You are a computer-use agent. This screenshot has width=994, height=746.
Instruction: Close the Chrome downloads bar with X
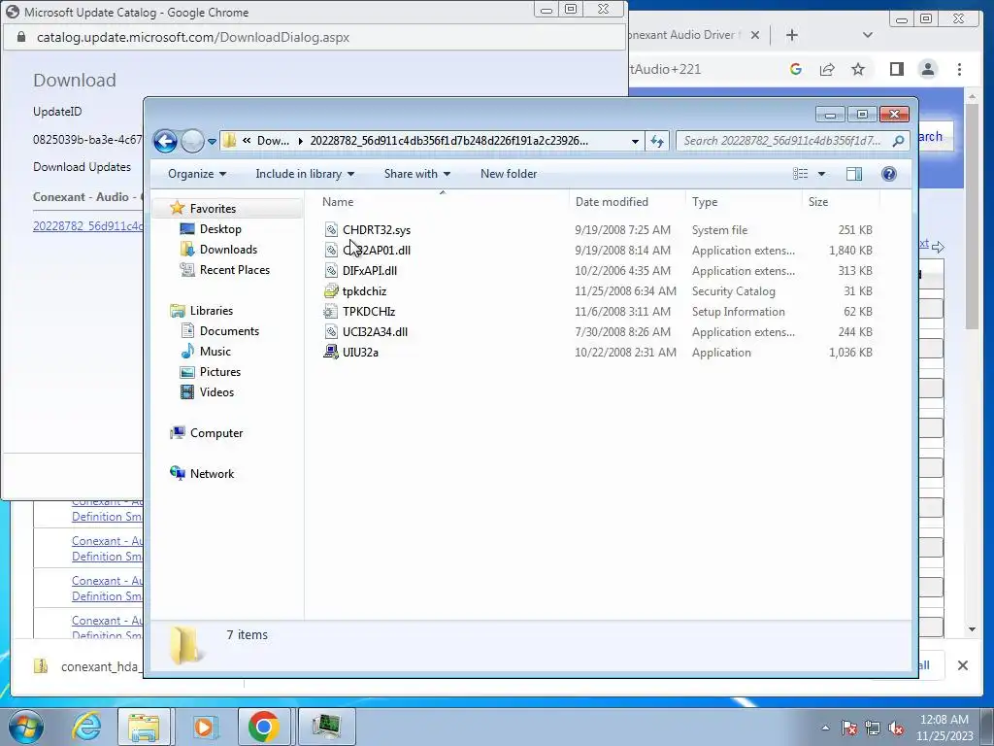pyautogui.click(x=962, y=665)
